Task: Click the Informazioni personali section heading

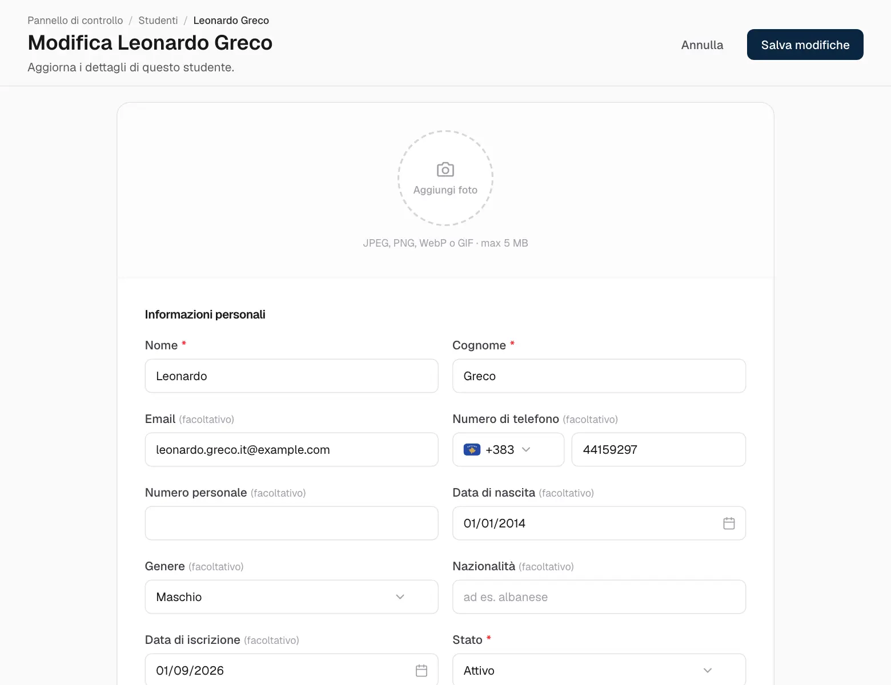Action: [205, 315]
